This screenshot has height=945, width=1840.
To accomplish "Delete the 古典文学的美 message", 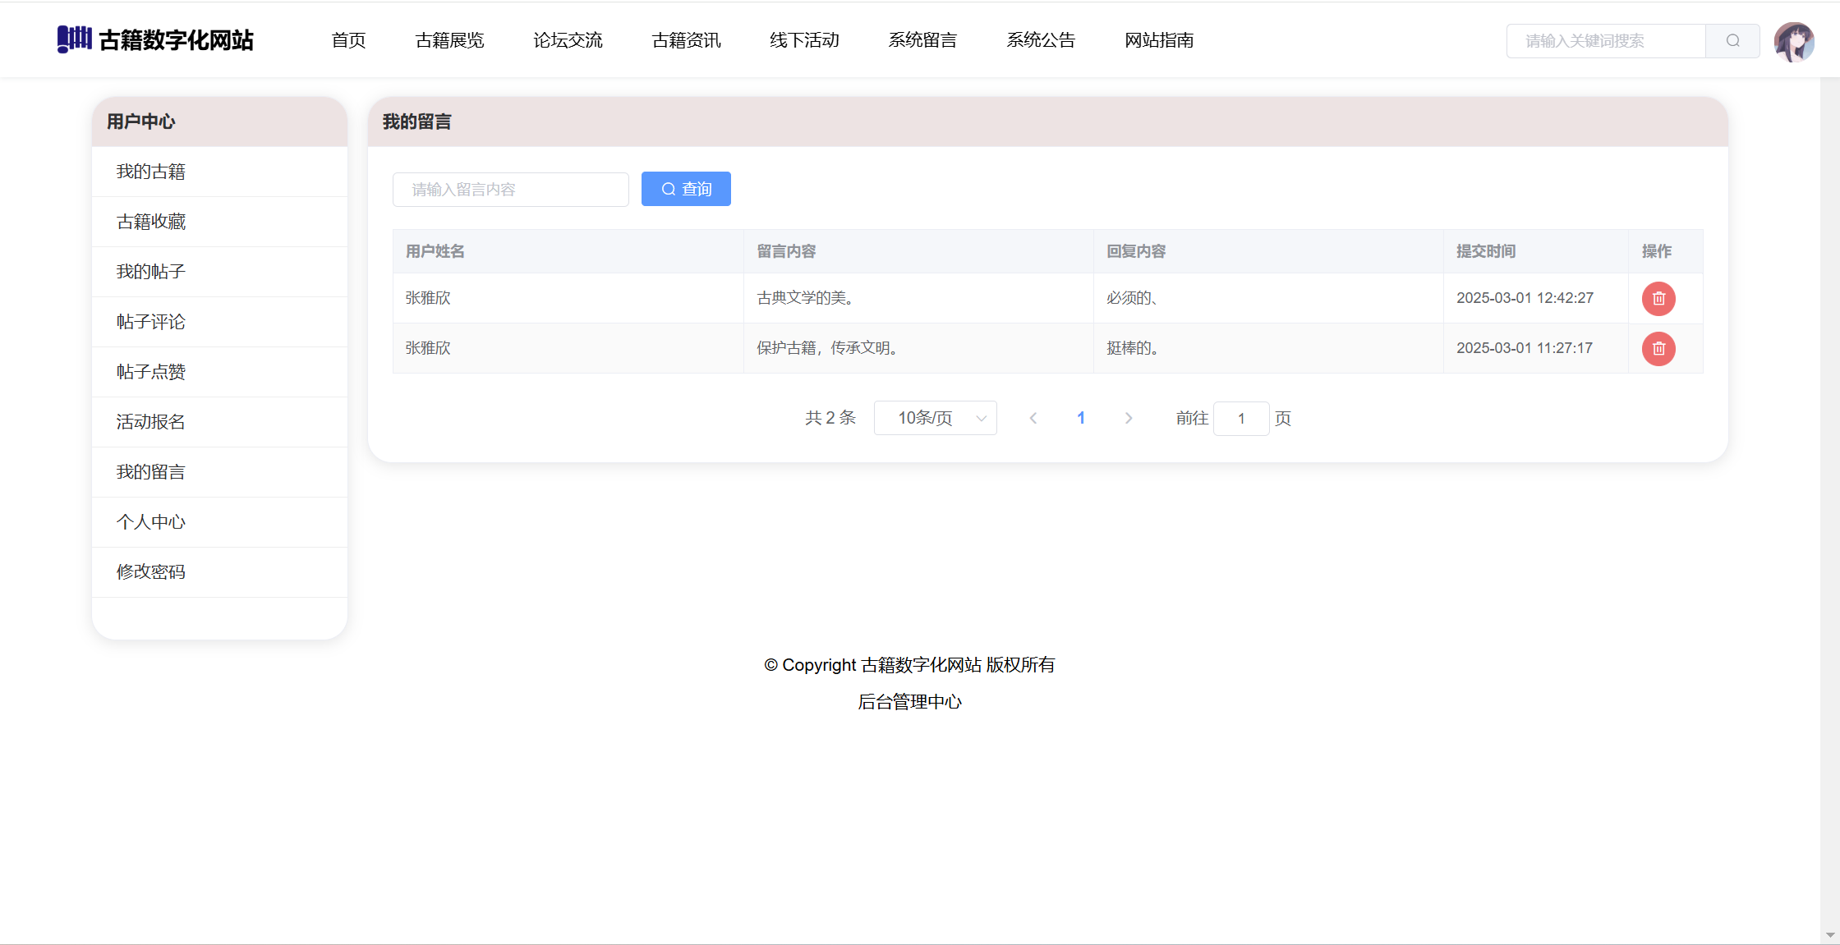I will 1658,299.
